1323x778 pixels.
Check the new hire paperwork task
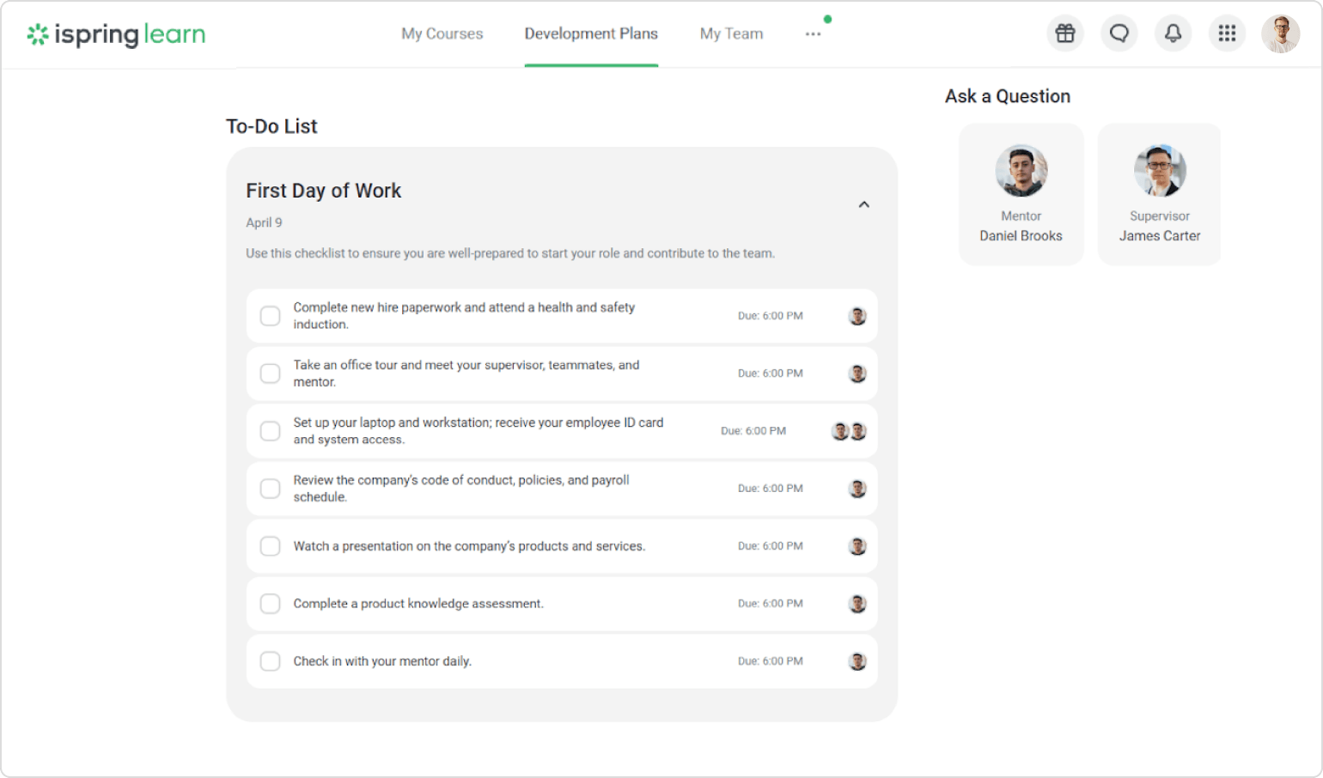tap(271, 316)
